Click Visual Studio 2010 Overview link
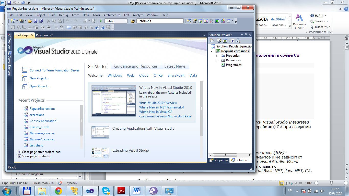Image resolution: width=349 pixels, height=196 pixels. pyautogui.click(x=158, y=103)
